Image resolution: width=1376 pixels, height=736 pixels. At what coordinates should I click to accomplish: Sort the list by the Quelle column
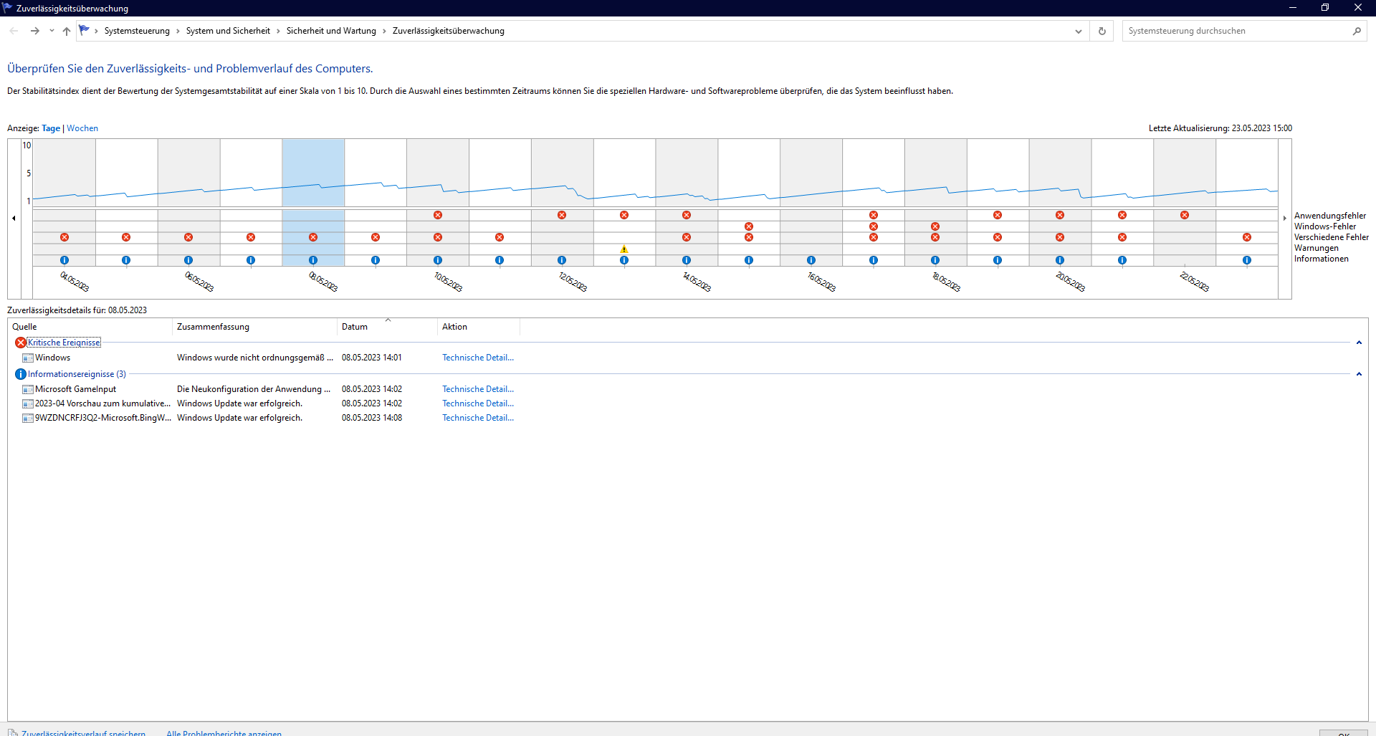(90, 327)
